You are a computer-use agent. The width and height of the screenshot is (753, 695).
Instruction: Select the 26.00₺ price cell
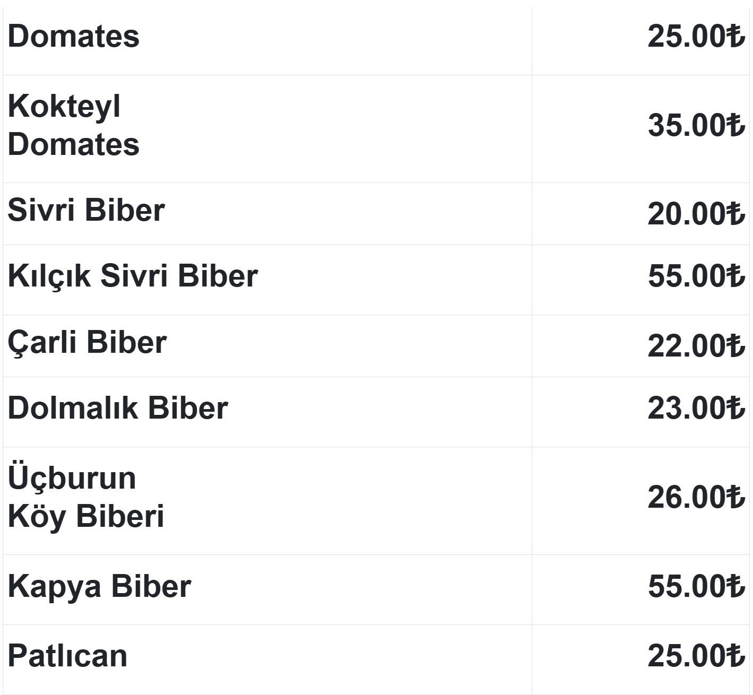pyautogui.click(x=695, y=498)
